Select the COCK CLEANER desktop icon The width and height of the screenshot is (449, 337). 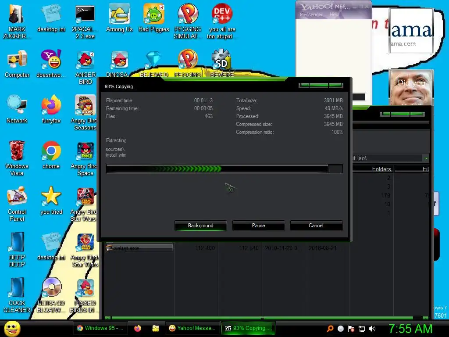[17, 295]
